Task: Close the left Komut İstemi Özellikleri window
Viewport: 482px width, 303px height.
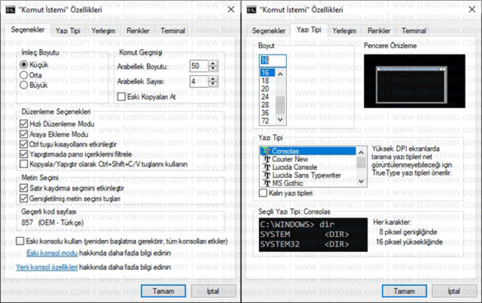Action: tap(231, 10)
